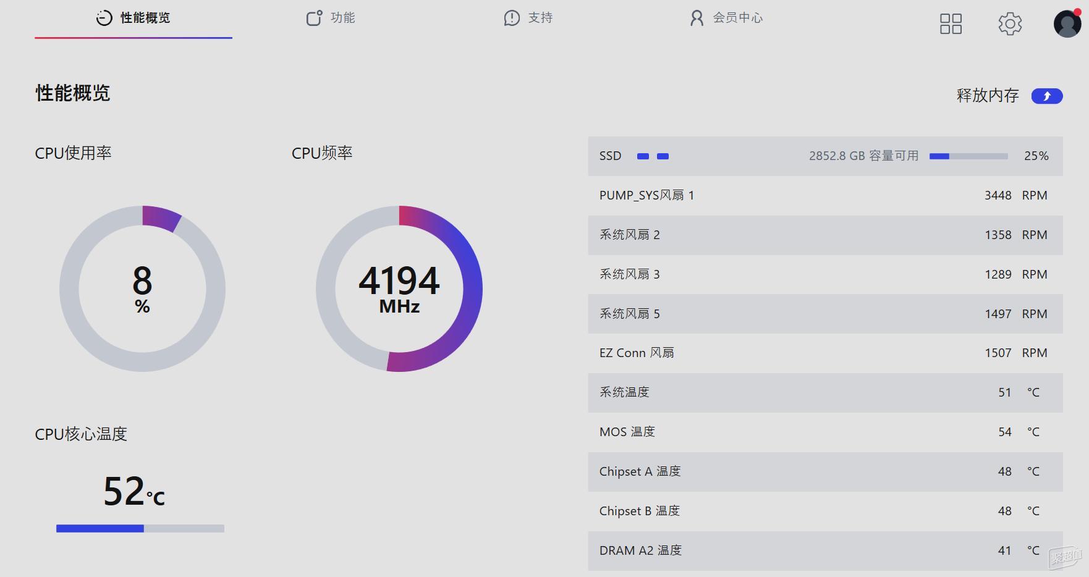This screenshot has height=577, width=1089.
Task: Click the 性能概览 tab gauge icon
Action: click(x=104, y=18)
